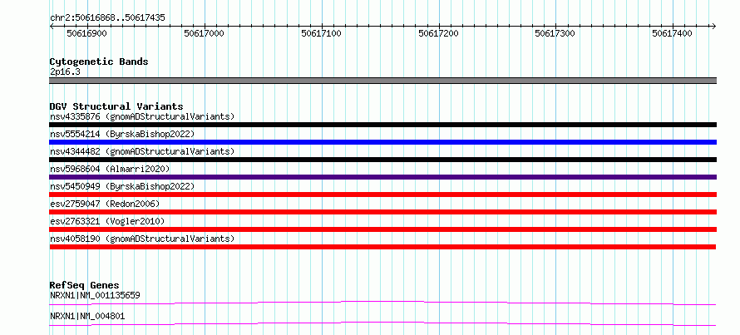
Task: Click ruler position 50616900
Action: coord(86,33)
